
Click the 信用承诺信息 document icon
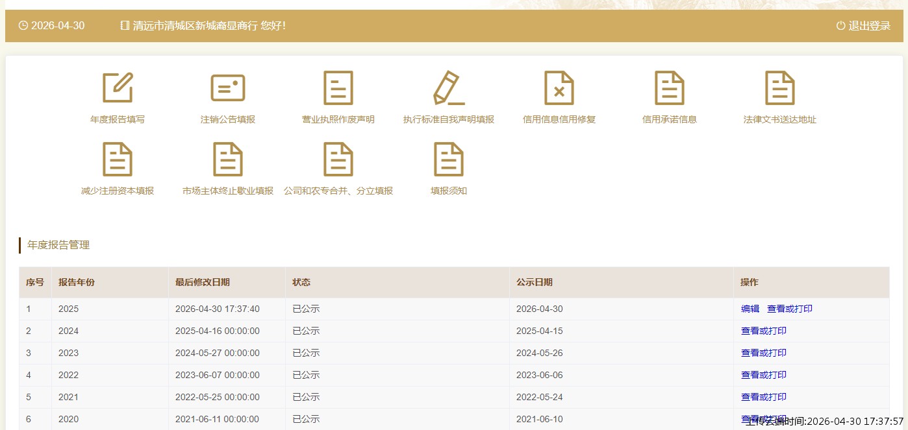coord(670,88)
